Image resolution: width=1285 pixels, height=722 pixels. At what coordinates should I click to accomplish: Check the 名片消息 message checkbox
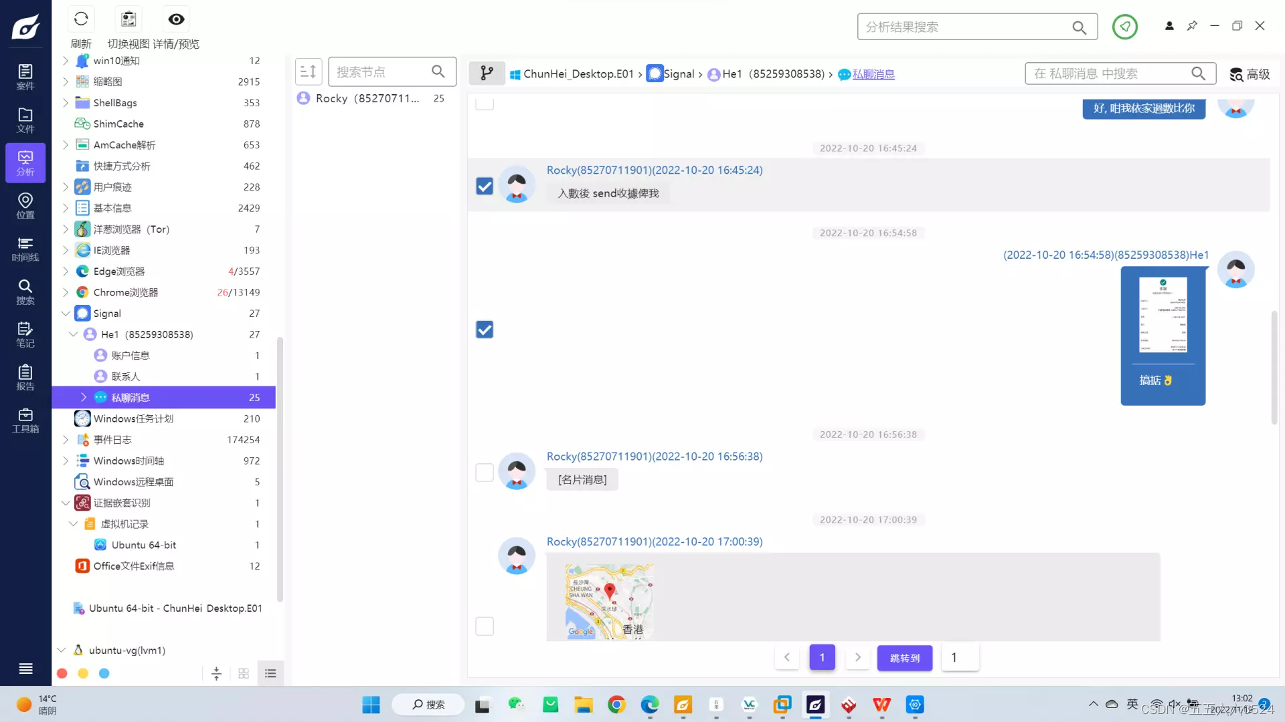(x=485, y=473)
